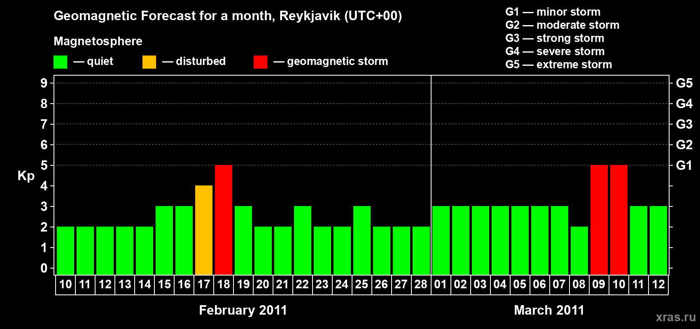The width and height of the screenshot is (700, 329).
Task: Click the Kp axis value 5
Action: [44, 165]
